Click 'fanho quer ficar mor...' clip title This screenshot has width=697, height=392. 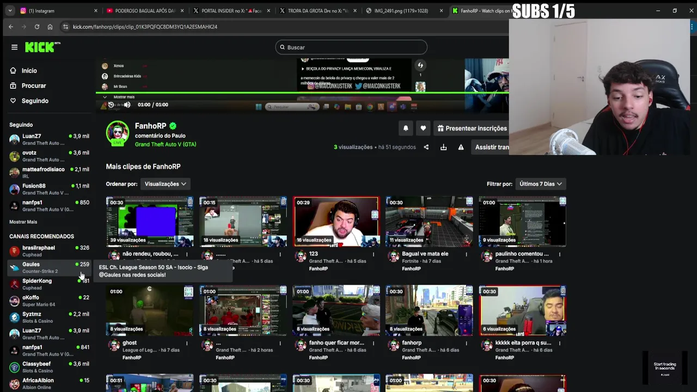(336, 343)
